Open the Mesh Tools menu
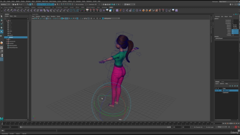Screen dimensions: 240x135 tap(45, 1)
